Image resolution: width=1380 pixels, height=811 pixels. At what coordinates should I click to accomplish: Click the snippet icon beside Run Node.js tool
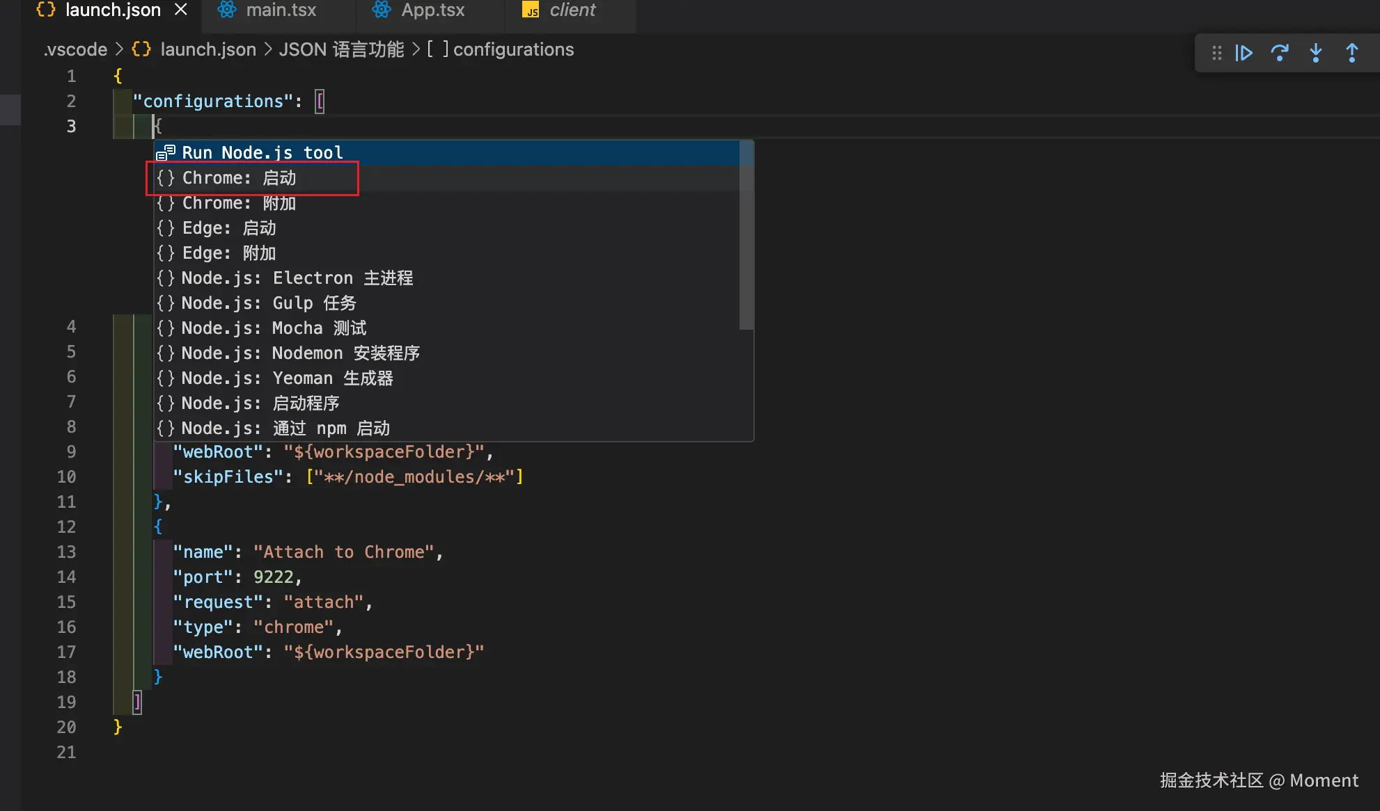pos(166,152)
